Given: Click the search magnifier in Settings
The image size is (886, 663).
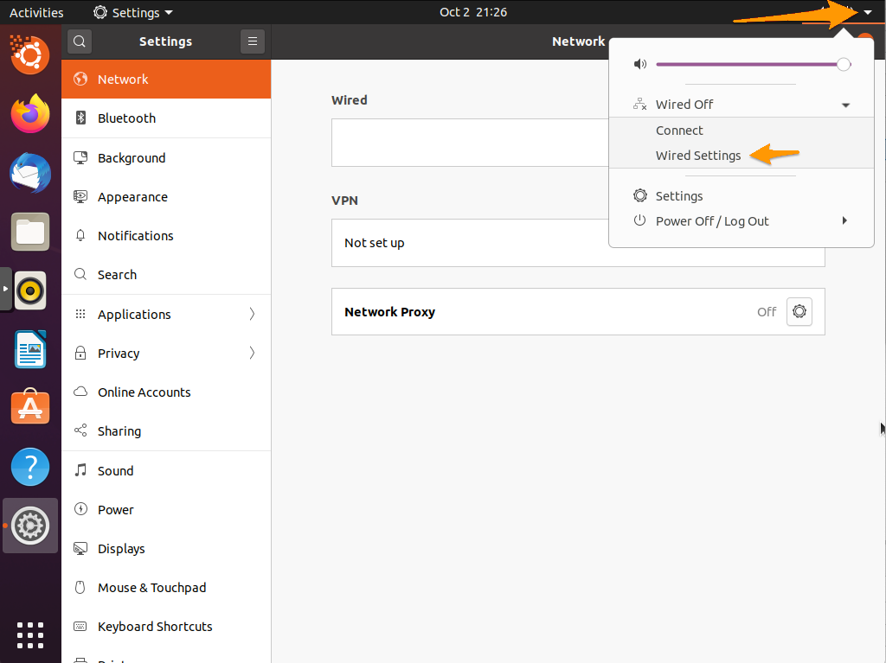Looking at the screenshot, I should (x=79, y=41).
